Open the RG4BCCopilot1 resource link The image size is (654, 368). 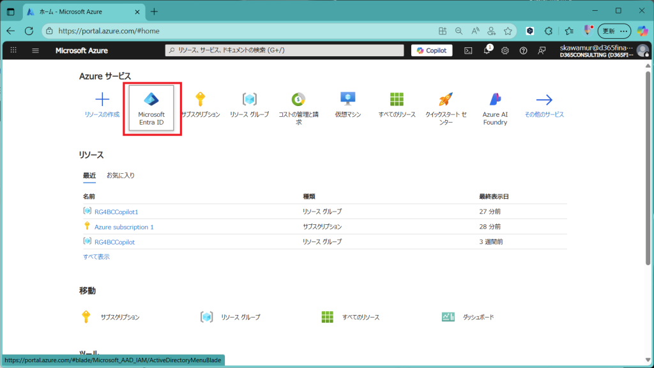116,211
